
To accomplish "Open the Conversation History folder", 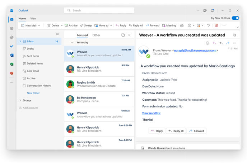I will pyautogui.click(x=39, y=86).
